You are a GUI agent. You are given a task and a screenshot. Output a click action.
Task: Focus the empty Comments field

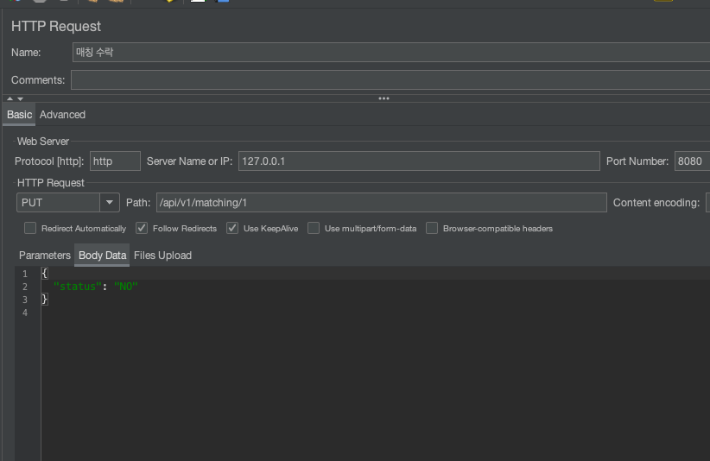point(390,80)
